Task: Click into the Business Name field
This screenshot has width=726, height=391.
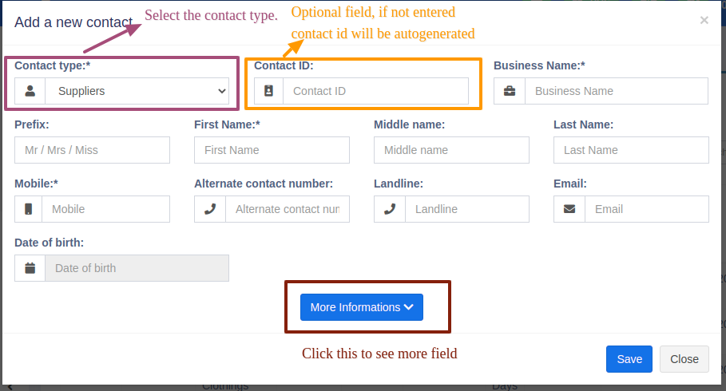Action: (x=616, y=91)
